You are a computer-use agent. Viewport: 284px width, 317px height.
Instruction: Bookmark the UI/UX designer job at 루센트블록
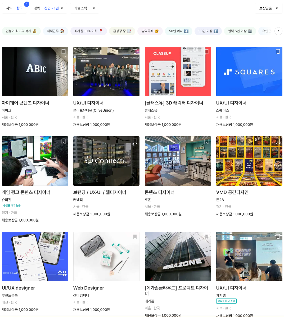click(x=64, y=236)
